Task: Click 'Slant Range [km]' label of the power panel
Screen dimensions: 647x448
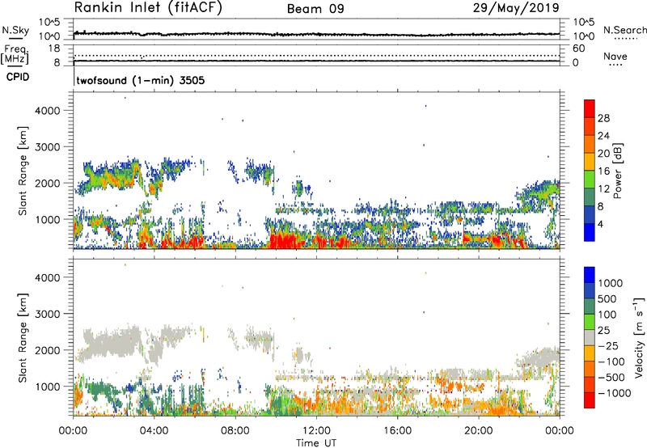Action: click(x=23, y=171)
